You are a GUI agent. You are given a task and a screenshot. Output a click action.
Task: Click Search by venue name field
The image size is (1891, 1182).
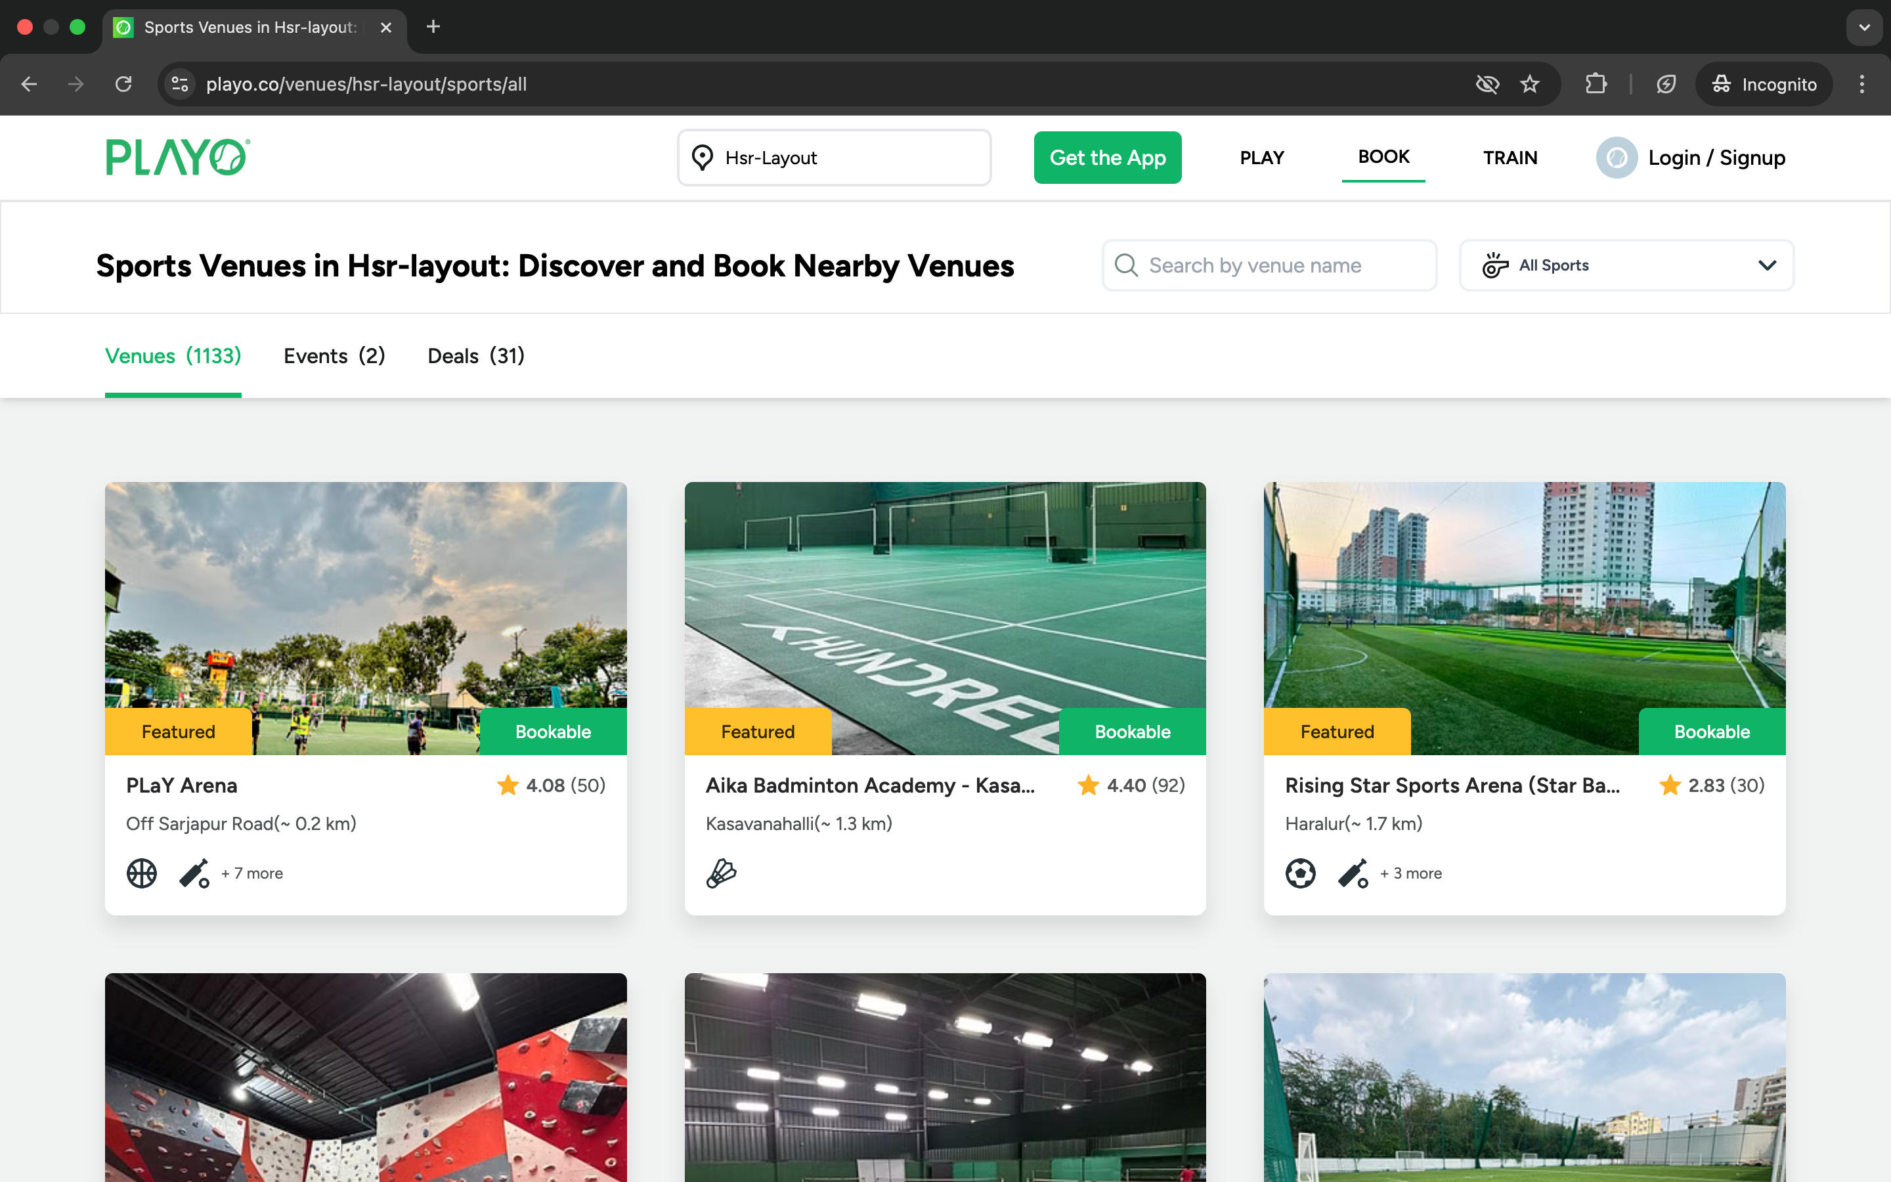coord(1269,265)
